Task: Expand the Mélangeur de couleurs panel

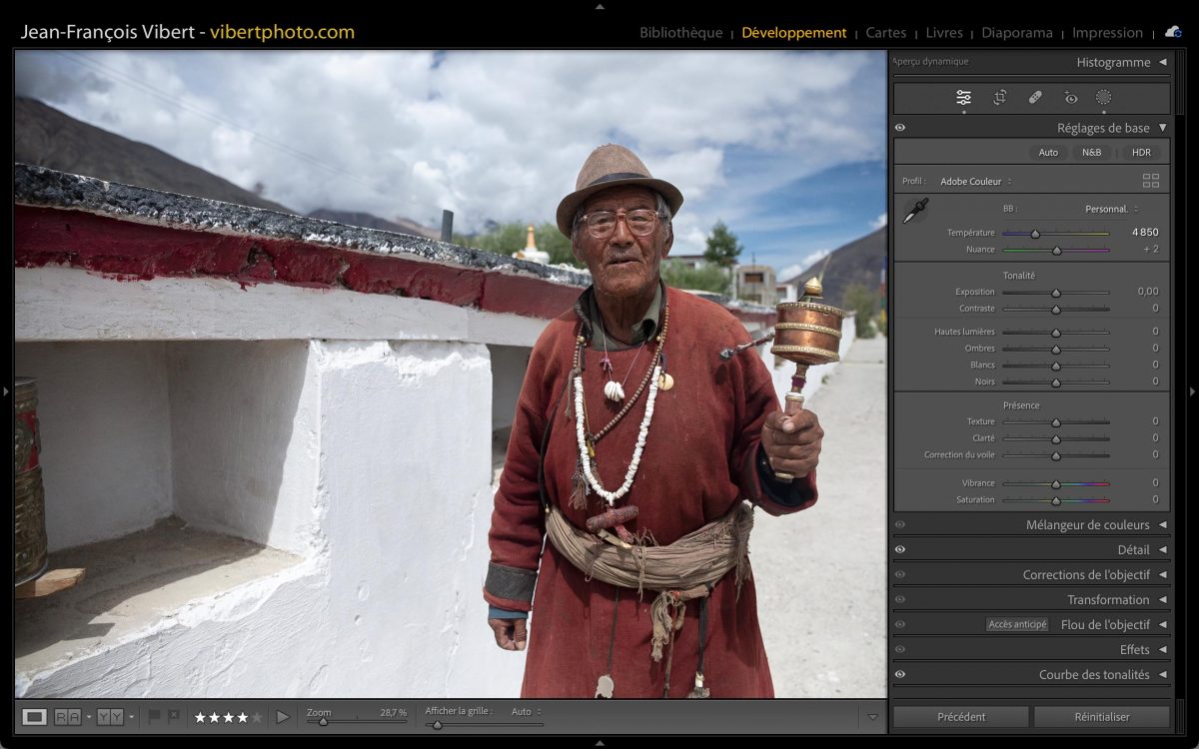Action: (1094, 524)
